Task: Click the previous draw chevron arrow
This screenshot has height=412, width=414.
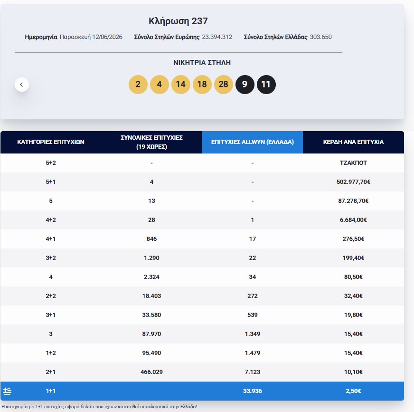Action: (x=22, y=85)
